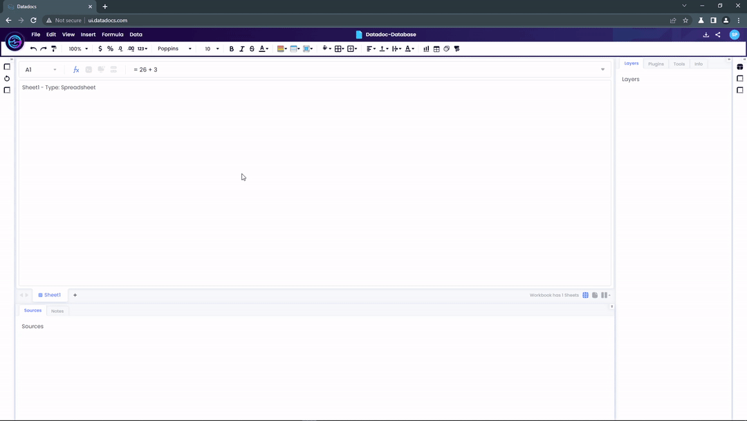This screenshot has height=421, width=747.
Task: Open the insert function fx icon
Action: pyautogui.click(x=76, y=70)
